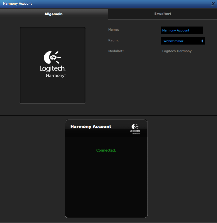Viewport: 217px width, 223px height.
Task: Click the green Connected status text
Action: (106, 150)
